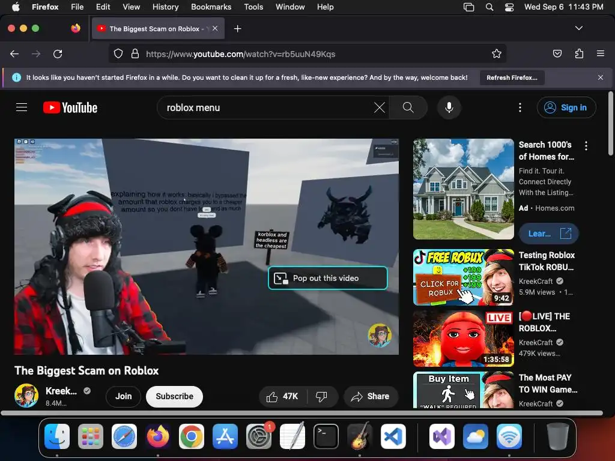Viewport: 615px width, 461px height.
Task: Run the search with the magnifier button
Action: 408,107
